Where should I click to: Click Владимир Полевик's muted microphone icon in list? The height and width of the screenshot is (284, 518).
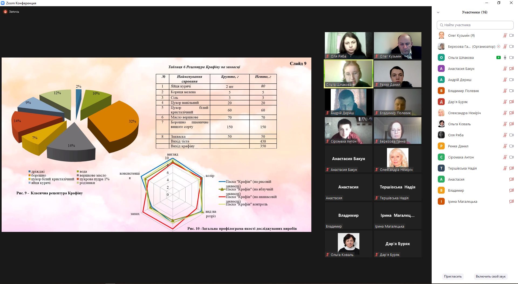(505, 91)
